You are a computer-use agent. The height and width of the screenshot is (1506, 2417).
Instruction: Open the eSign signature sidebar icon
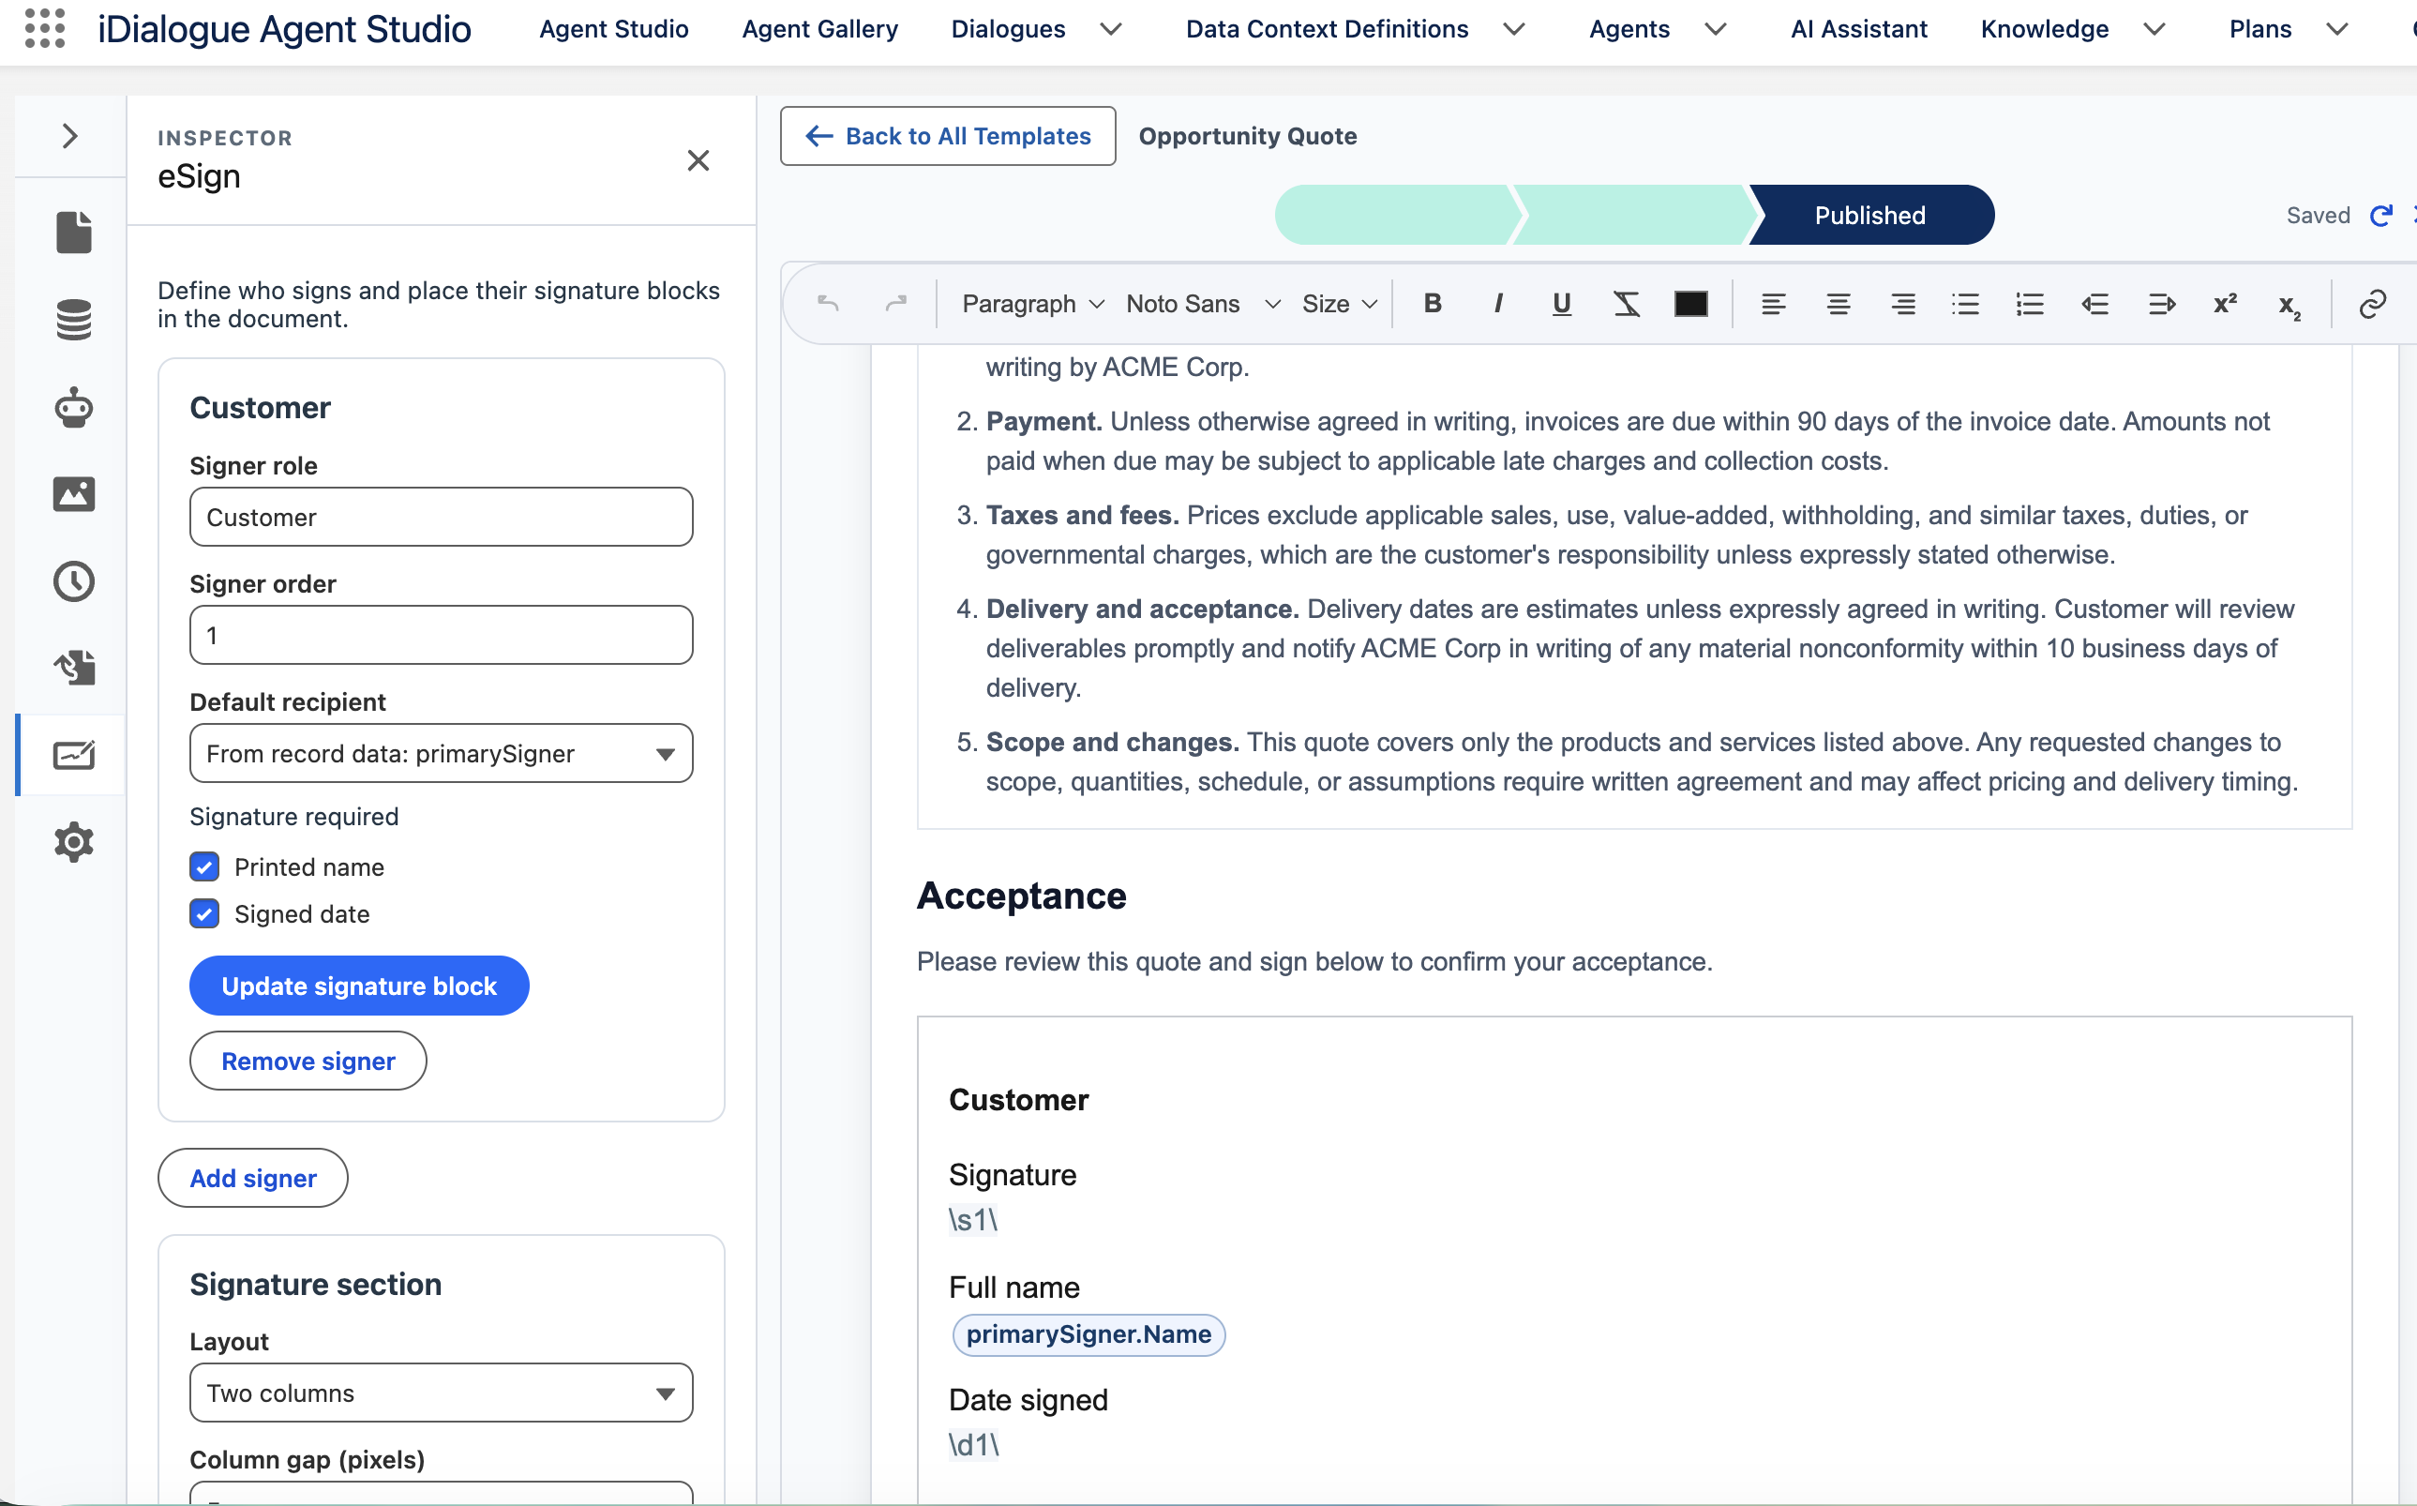[x=74, y=755]
